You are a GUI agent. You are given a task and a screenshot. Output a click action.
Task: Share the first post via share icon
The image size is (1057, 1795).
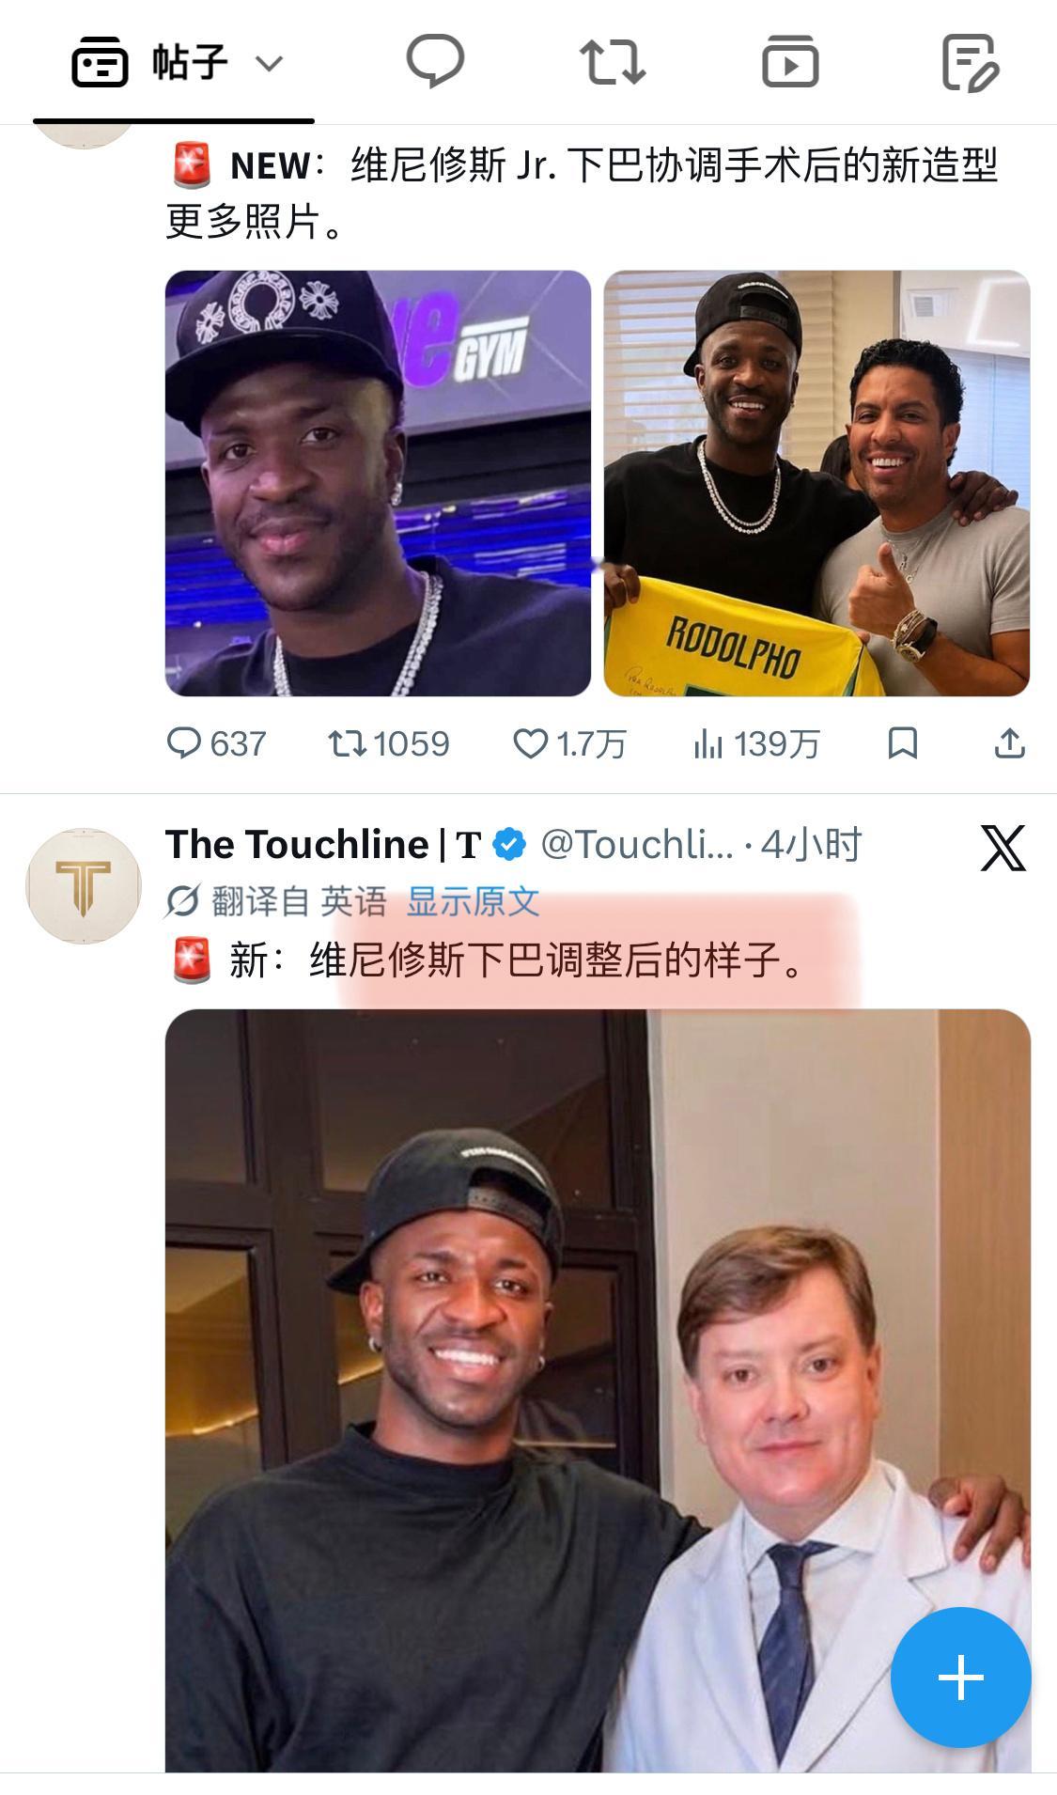(x=1009, y=743)
